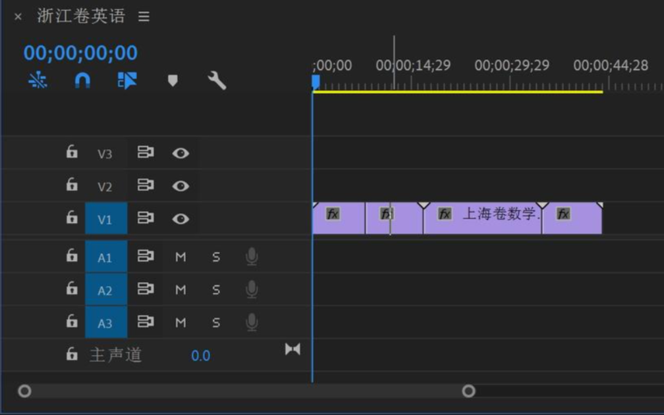Toggle the Linked Selection icon

point(127,81)
